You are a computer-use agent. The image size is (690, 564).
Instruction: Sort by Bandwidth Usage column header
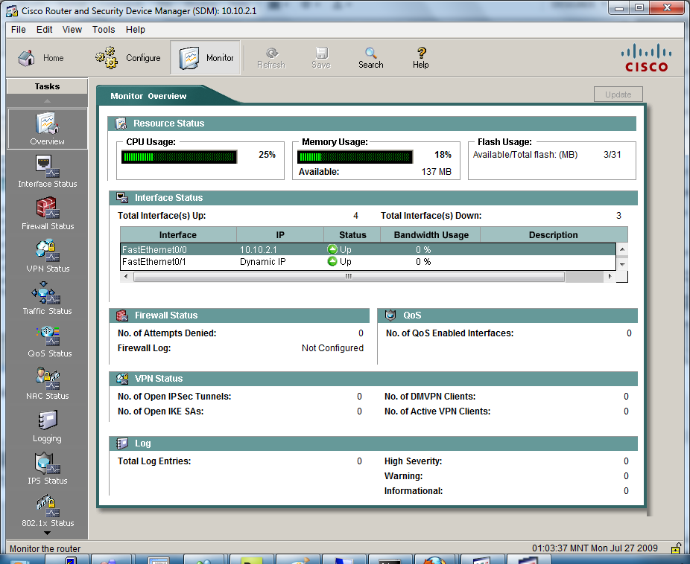point(431,235)
